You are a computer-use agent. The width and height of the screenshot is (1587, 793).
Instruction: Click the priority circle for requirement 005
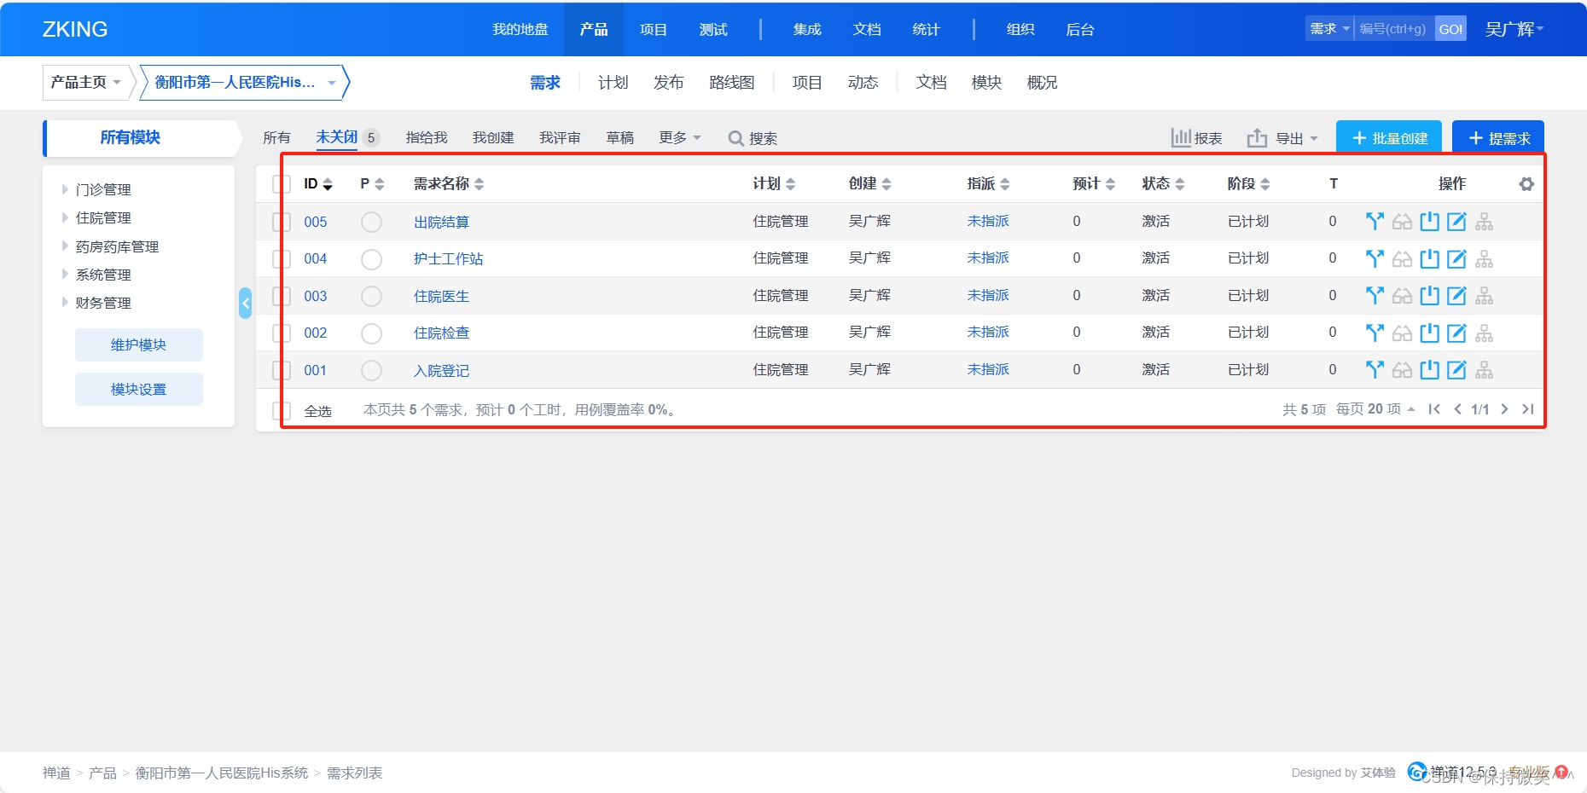tap(371, 222)
